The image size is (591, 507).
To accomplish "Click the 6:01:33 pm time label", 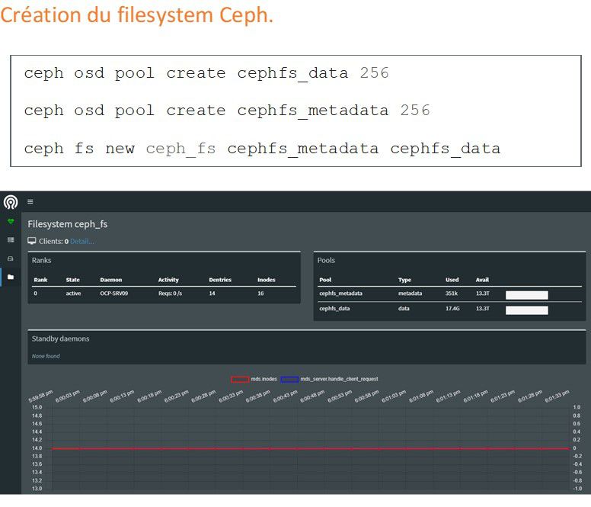I will (557, 397).
